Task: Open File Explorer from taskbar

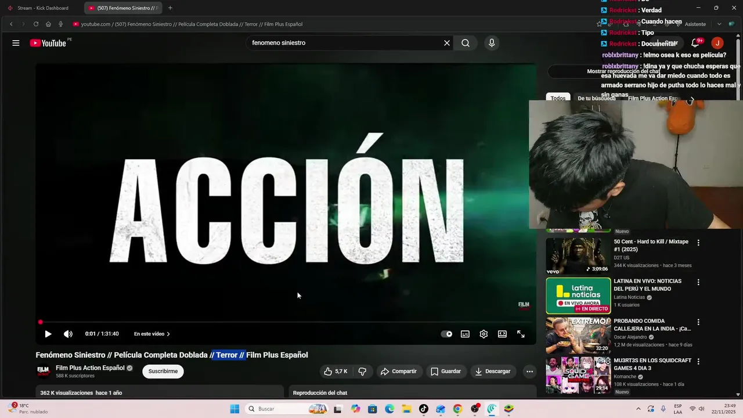Action: point(406,409)
